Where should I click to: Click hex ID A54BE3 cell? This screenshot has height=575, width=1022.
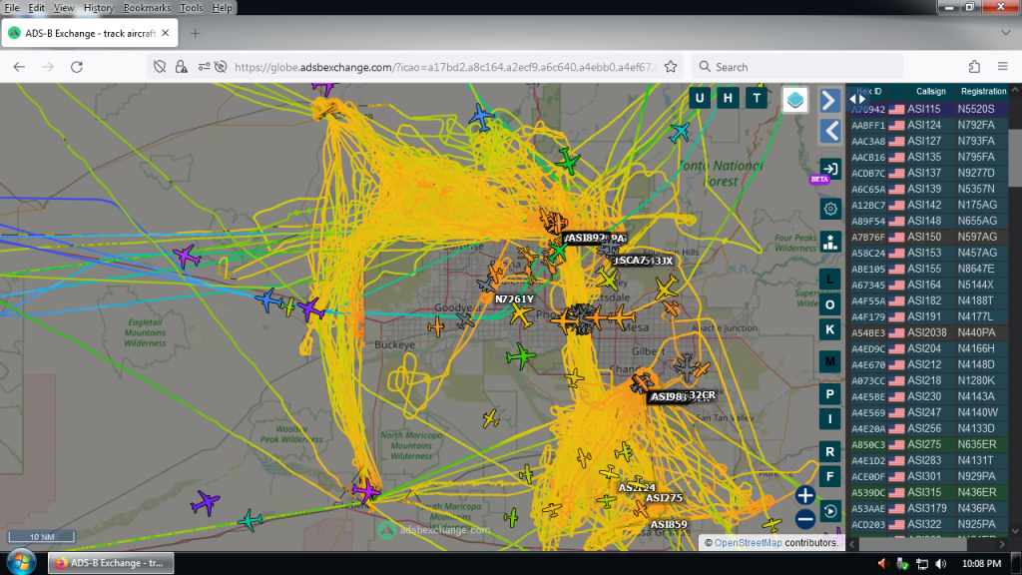[868, 332]
